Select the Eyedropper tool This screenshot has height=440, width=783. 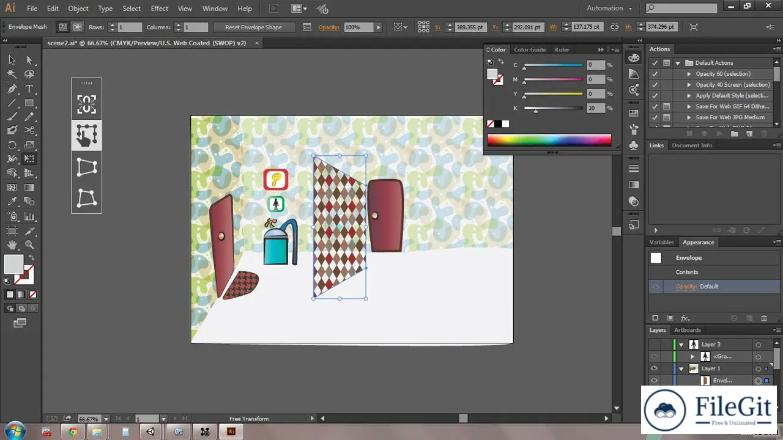[x=12, y=202]
